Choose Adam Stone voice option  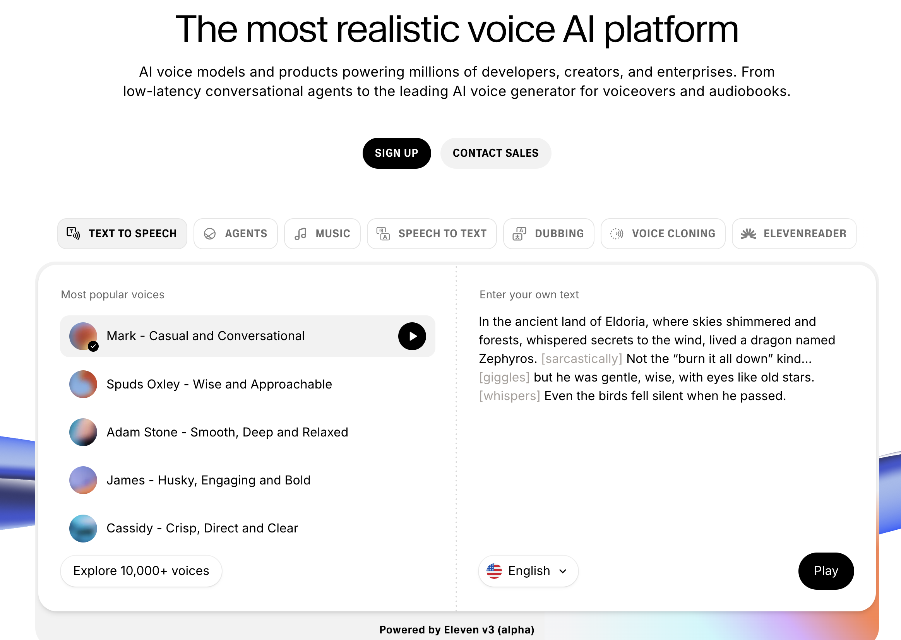point(227,432)
